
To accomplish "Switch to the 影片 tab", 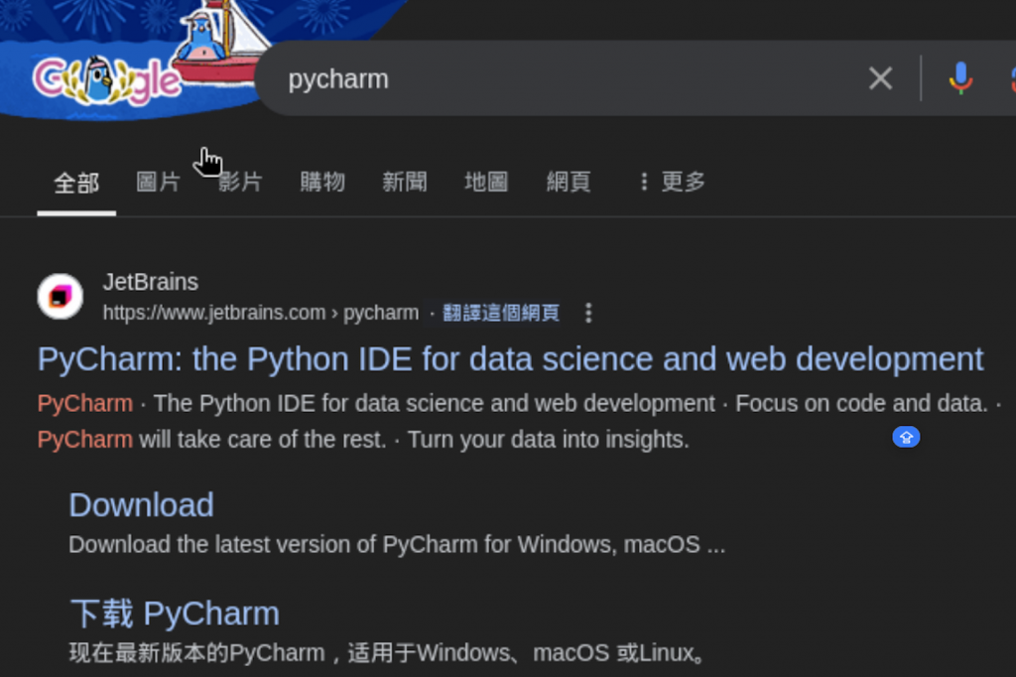I will coord(240,183).
